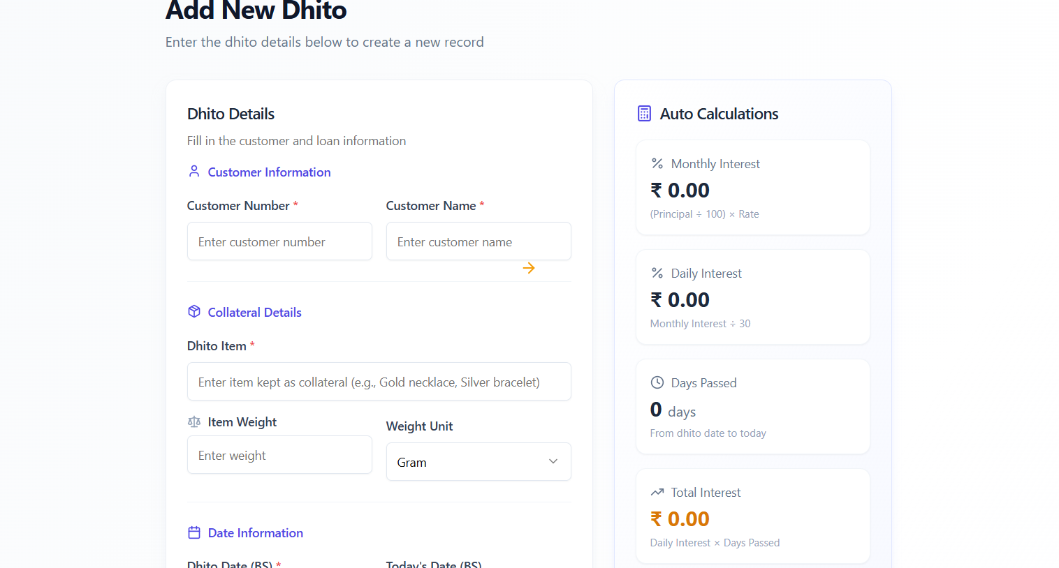Viewport: 1059px width, 568px height.
Task: Click into the Enter weight field
Action: (279, 455)
